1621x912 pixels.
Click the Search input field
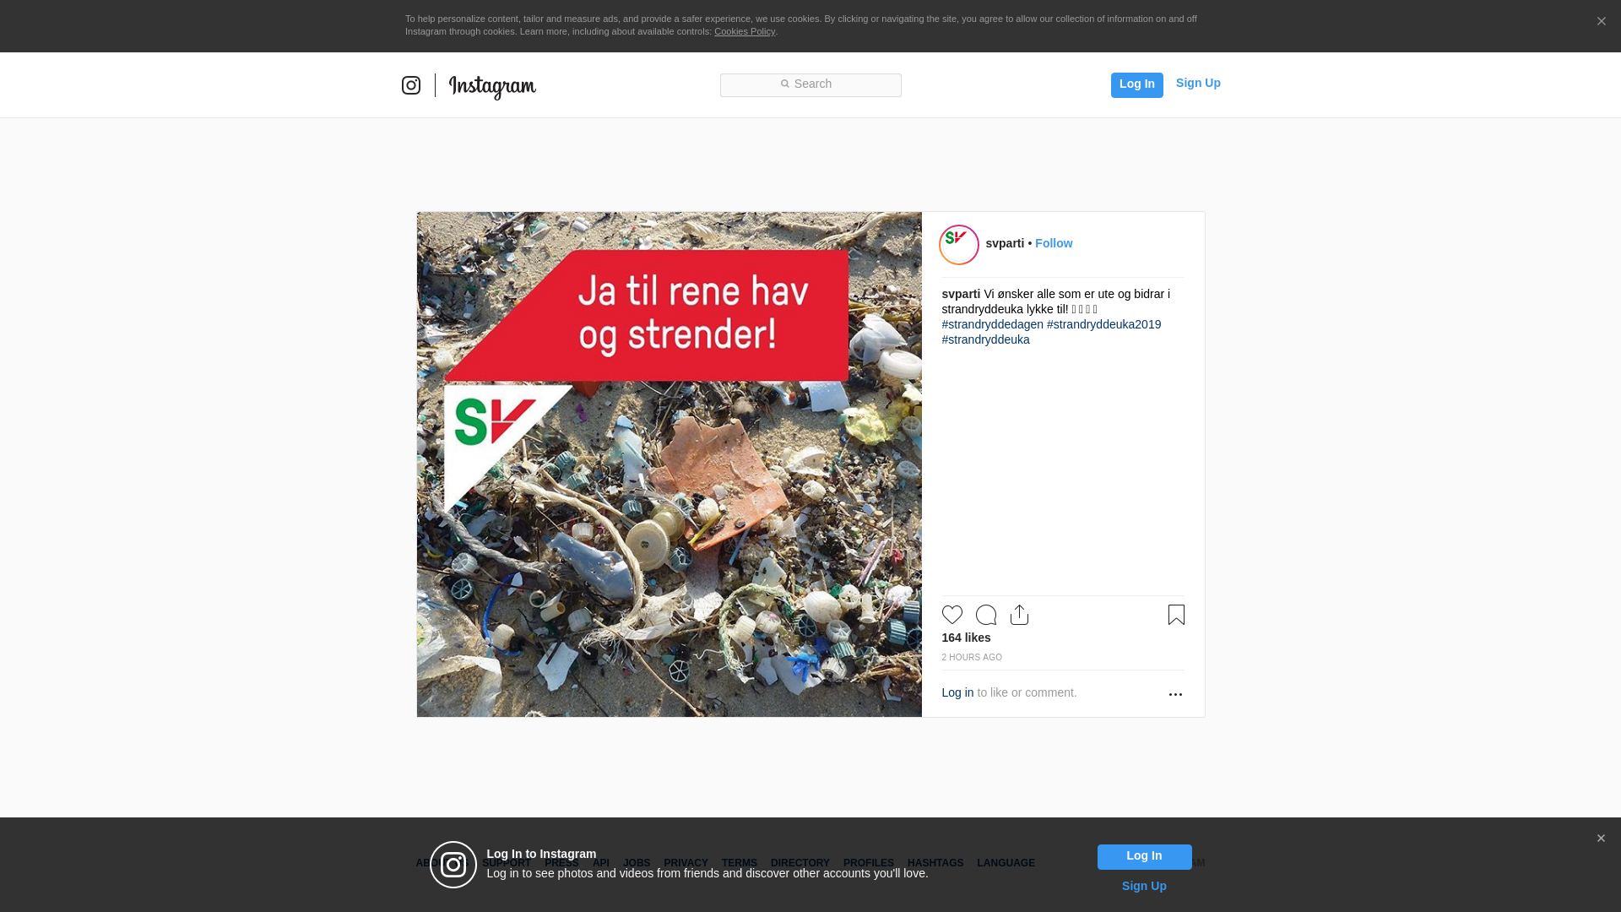coord(810,84)
